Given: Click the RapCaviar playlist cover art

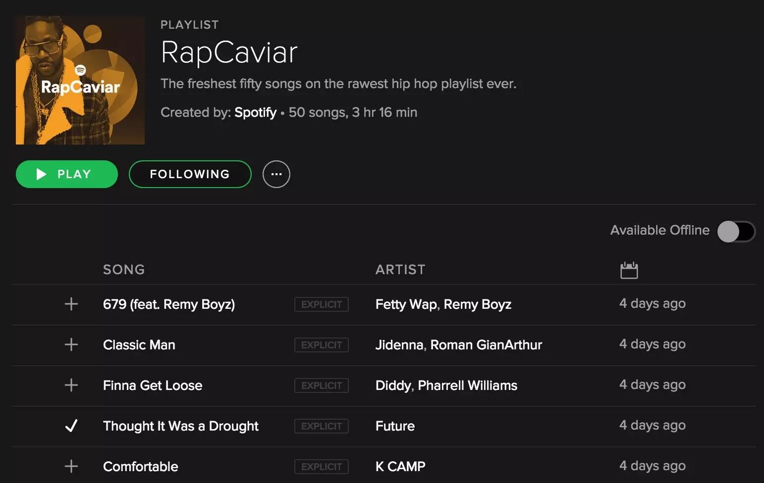Looking at the screenshot, I should (80, 80).
